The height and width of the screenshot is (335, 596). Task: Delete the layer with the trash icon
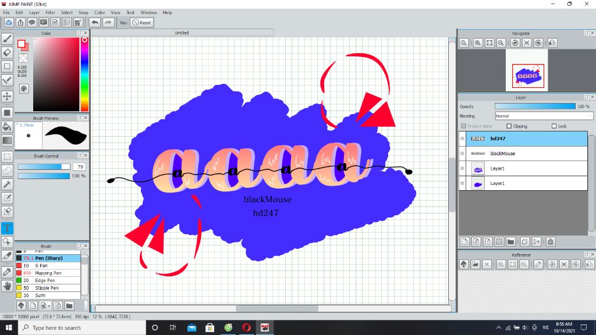[x=551, y=241]
